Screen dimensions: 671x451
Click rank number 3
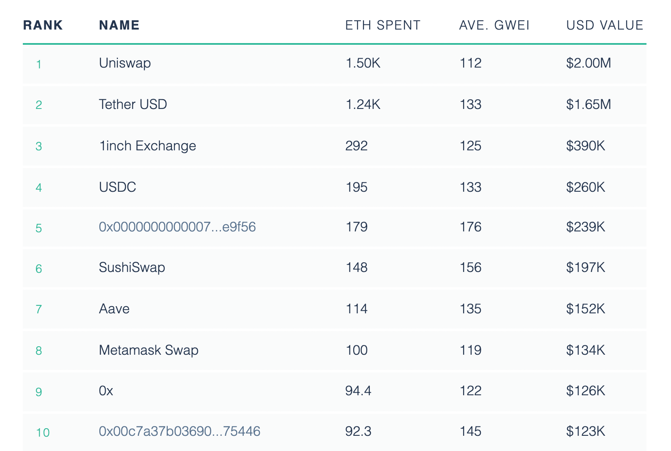[39, 147]
